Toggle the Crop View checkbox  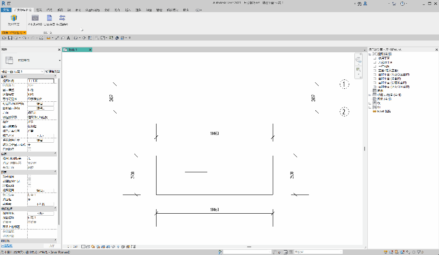click(29, 177)
